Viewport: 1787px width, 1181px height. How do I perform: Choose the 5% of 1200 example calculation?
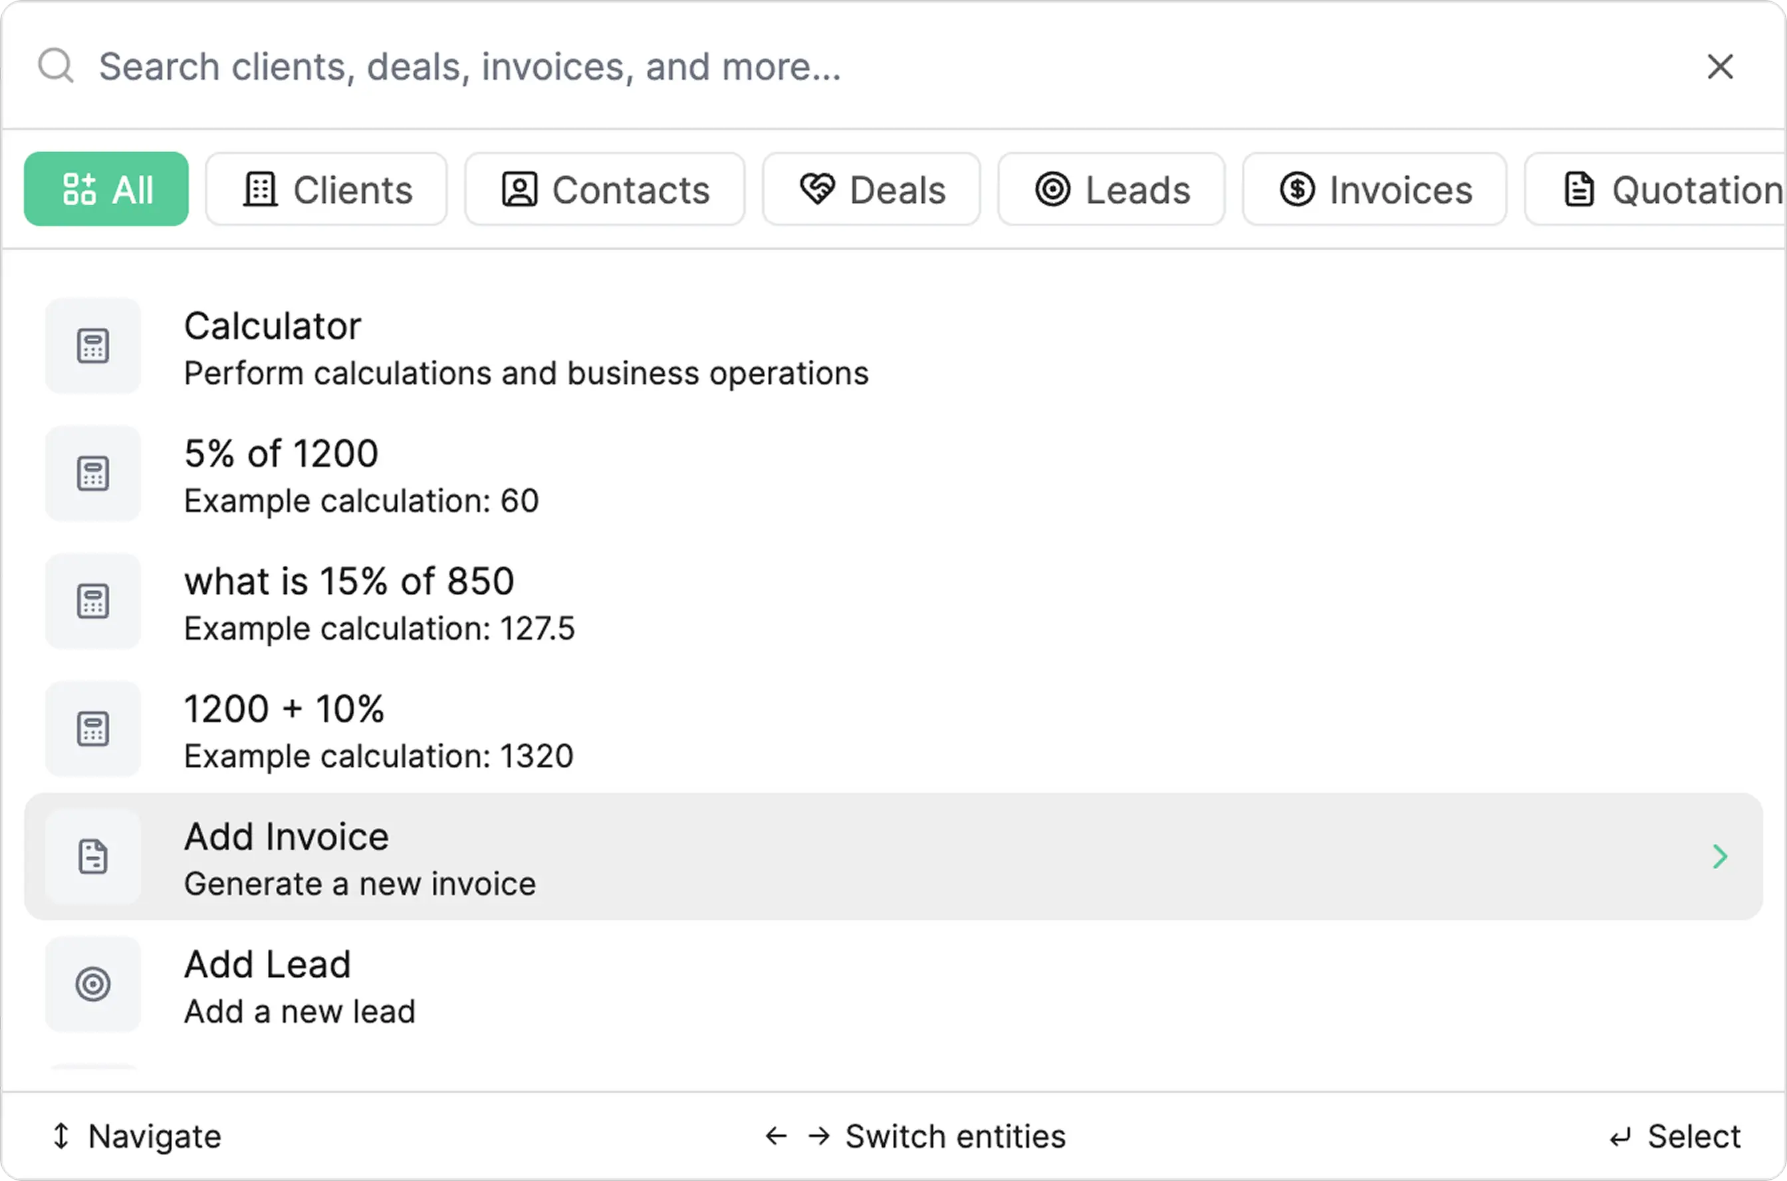click(281, 454)
